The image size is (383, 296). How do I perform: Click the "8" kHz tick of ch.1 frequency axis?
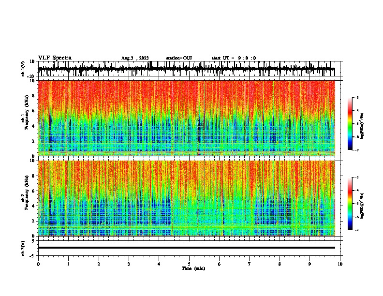tap(34, 96)
